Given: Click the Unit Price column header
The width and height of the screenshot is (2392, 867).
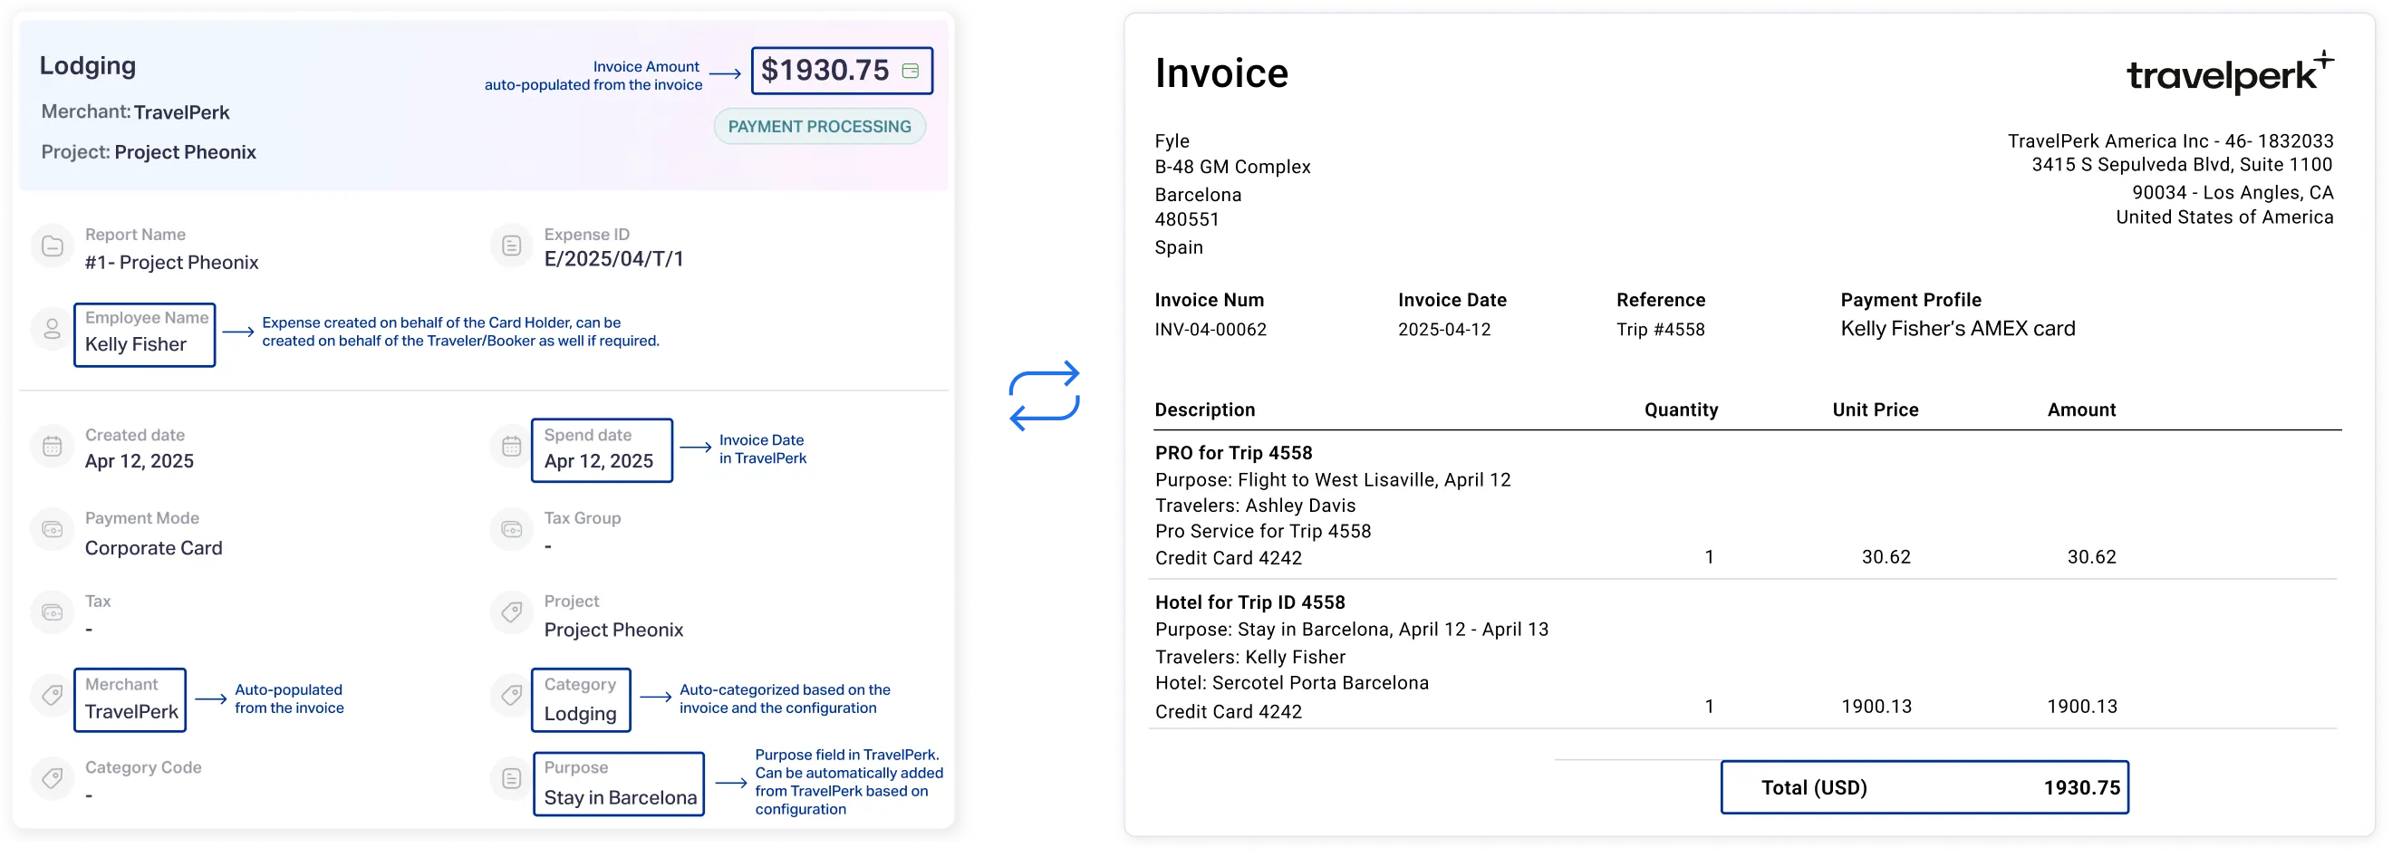Looking at the screenshot, I should pos(1875,410).
